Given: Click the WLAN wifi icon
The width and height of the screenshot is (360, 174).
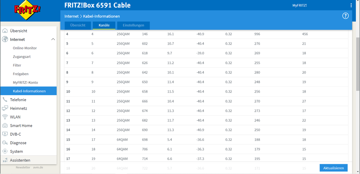Looking at the screenshot, I should pos(5,117).
